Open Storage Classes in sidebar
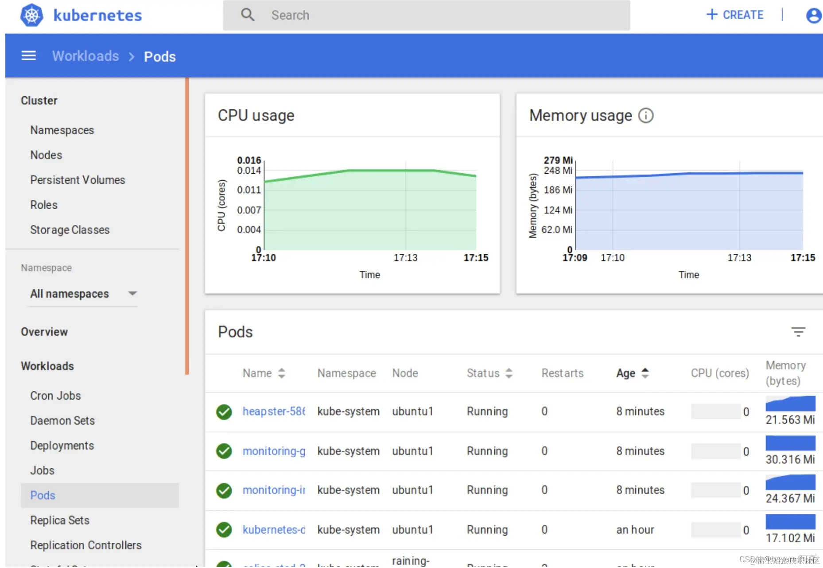823x568 pixels. point(70,230)
